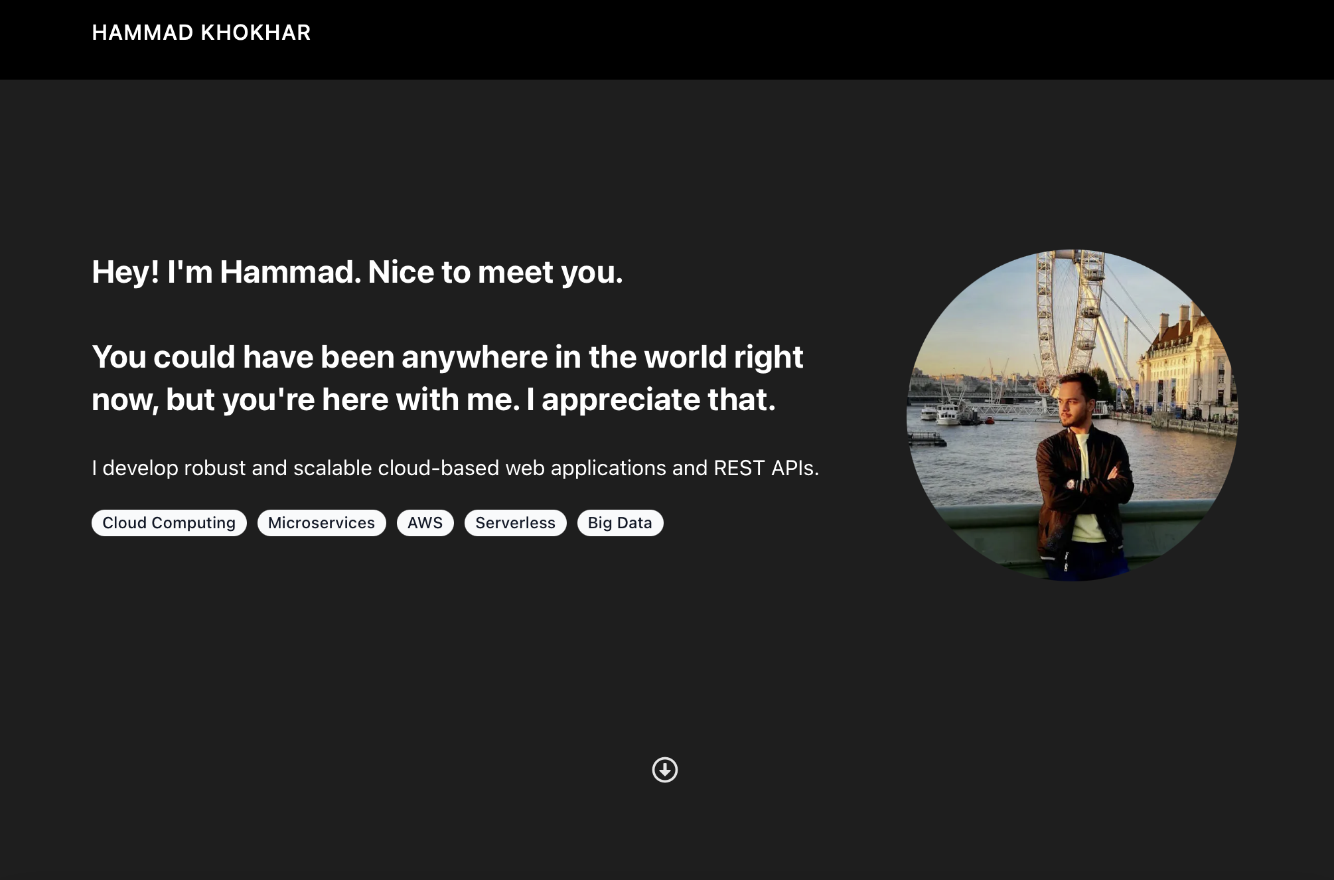Click the headline greeting text

coord(358,271)
